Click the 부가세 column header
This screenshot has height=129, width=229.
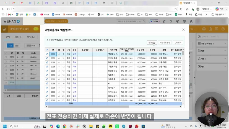coord(152,50)
